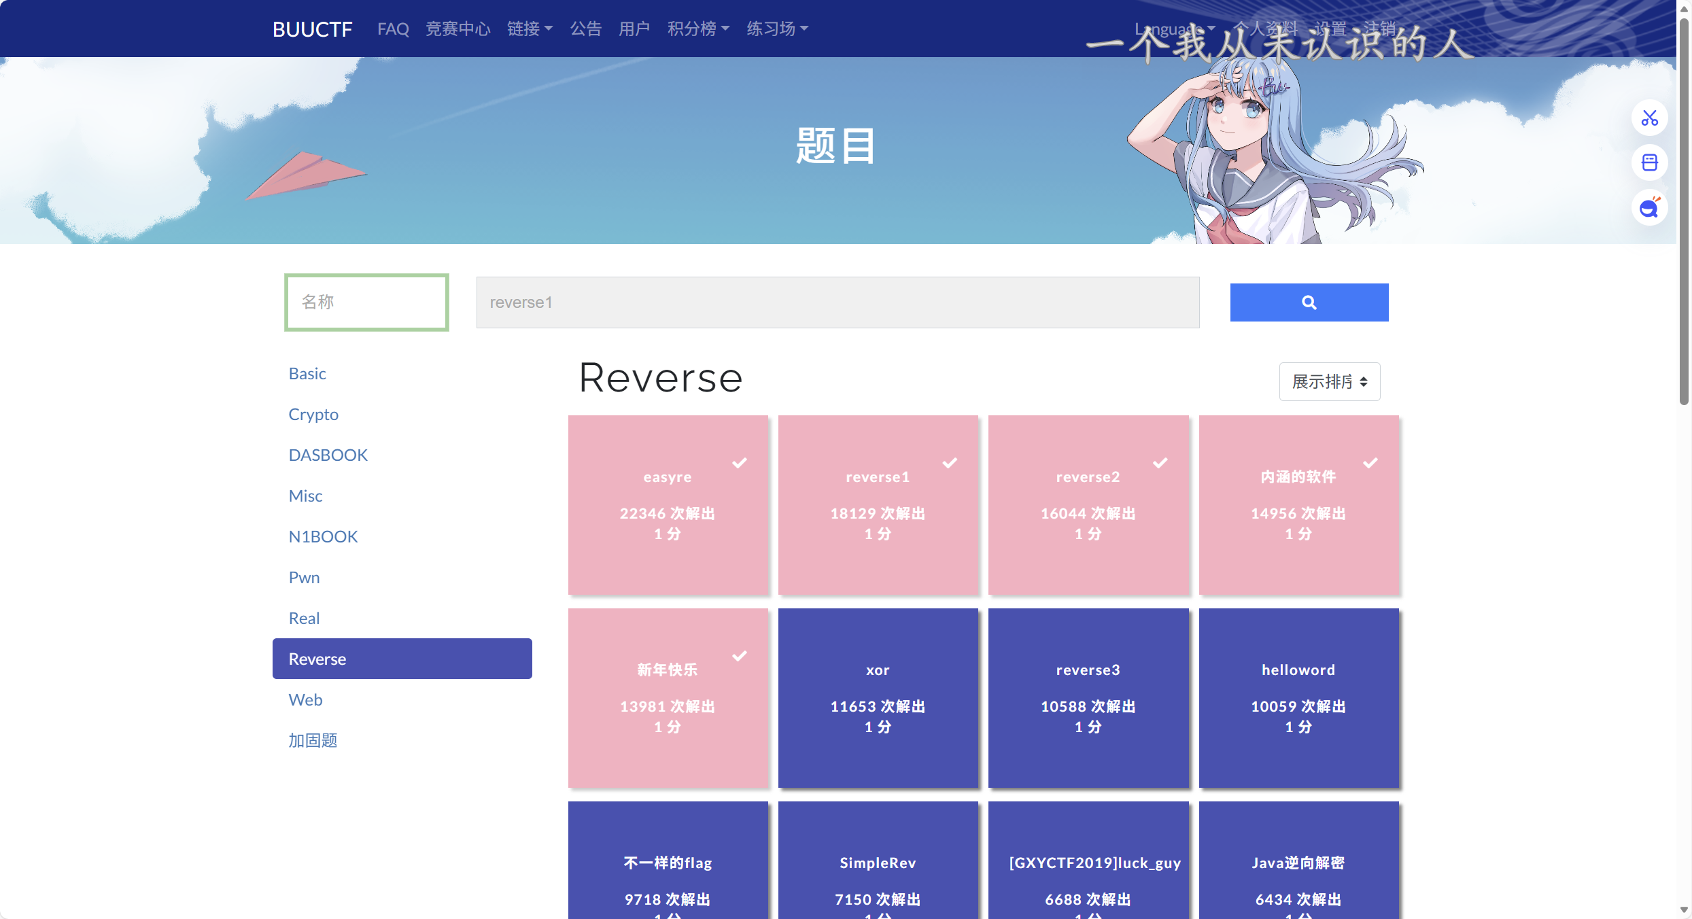Image resolution: width=1692 pixels, height=919 pixels.
Task: Click the checkmark on reverse2 card
Action: (x=1160, y=463)
